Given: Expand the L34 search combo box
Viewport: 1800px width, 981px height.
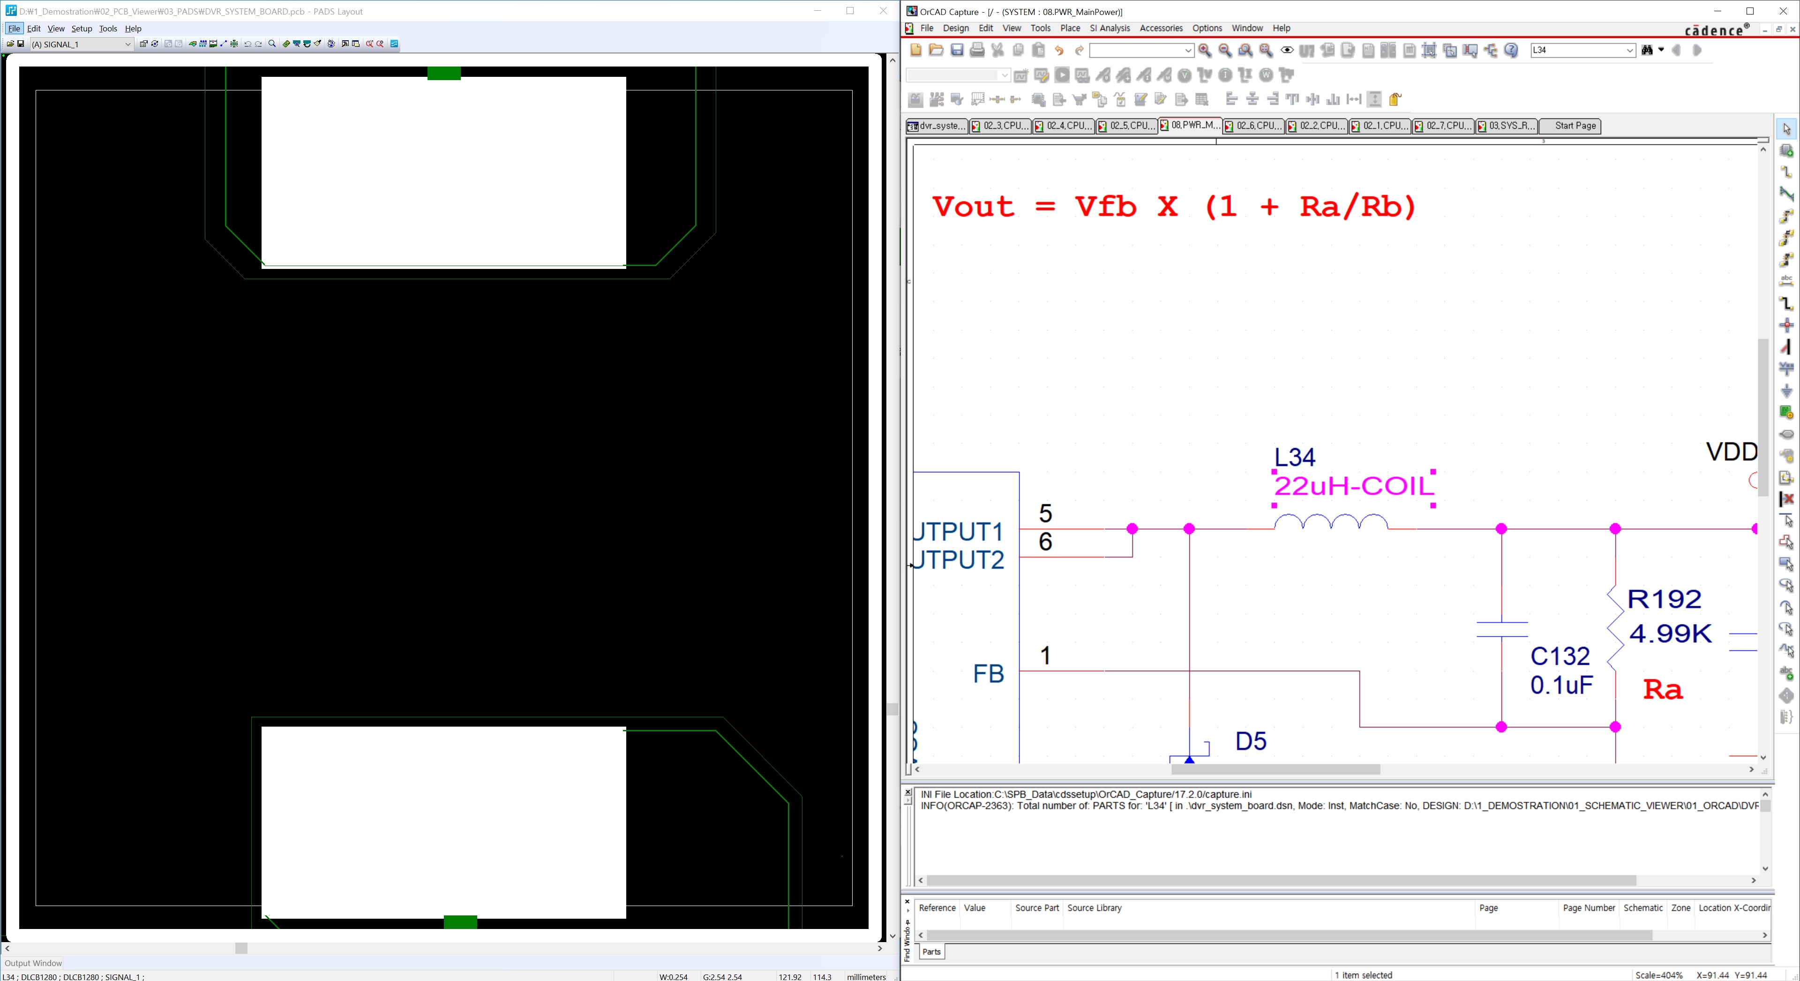Looking at the screenshot, I should coord(1629,50).
